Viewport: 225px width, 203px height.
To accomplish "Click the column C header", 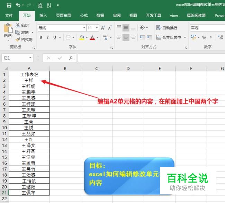I will (97, 69).
